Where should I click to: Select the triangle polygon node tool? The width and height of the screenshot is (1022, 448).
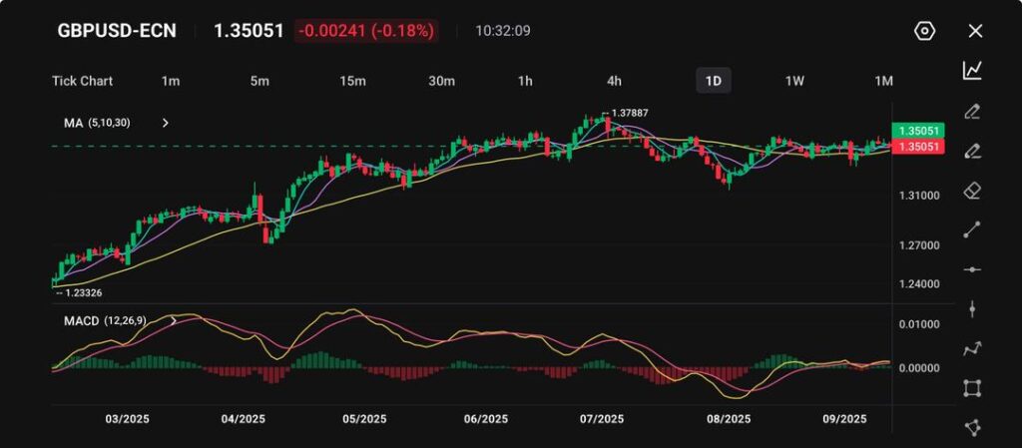[973, 427]
